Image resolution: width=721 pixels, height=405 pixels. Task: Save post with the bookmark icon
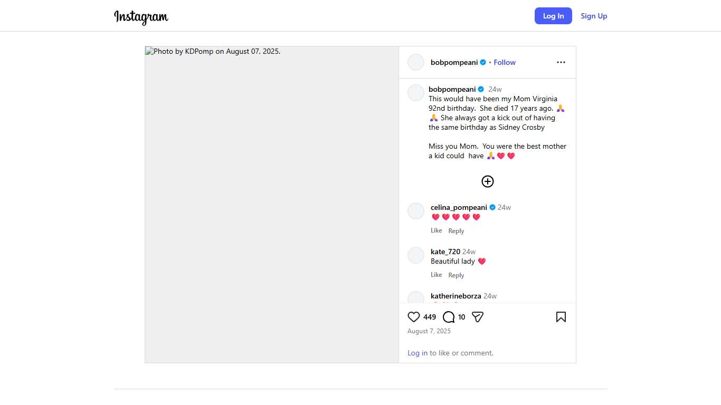(x=561, y=317)
